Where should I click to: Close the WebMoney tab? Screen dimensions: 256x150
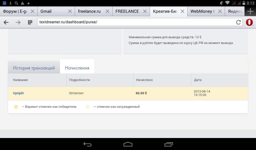[x=220, y=11]
